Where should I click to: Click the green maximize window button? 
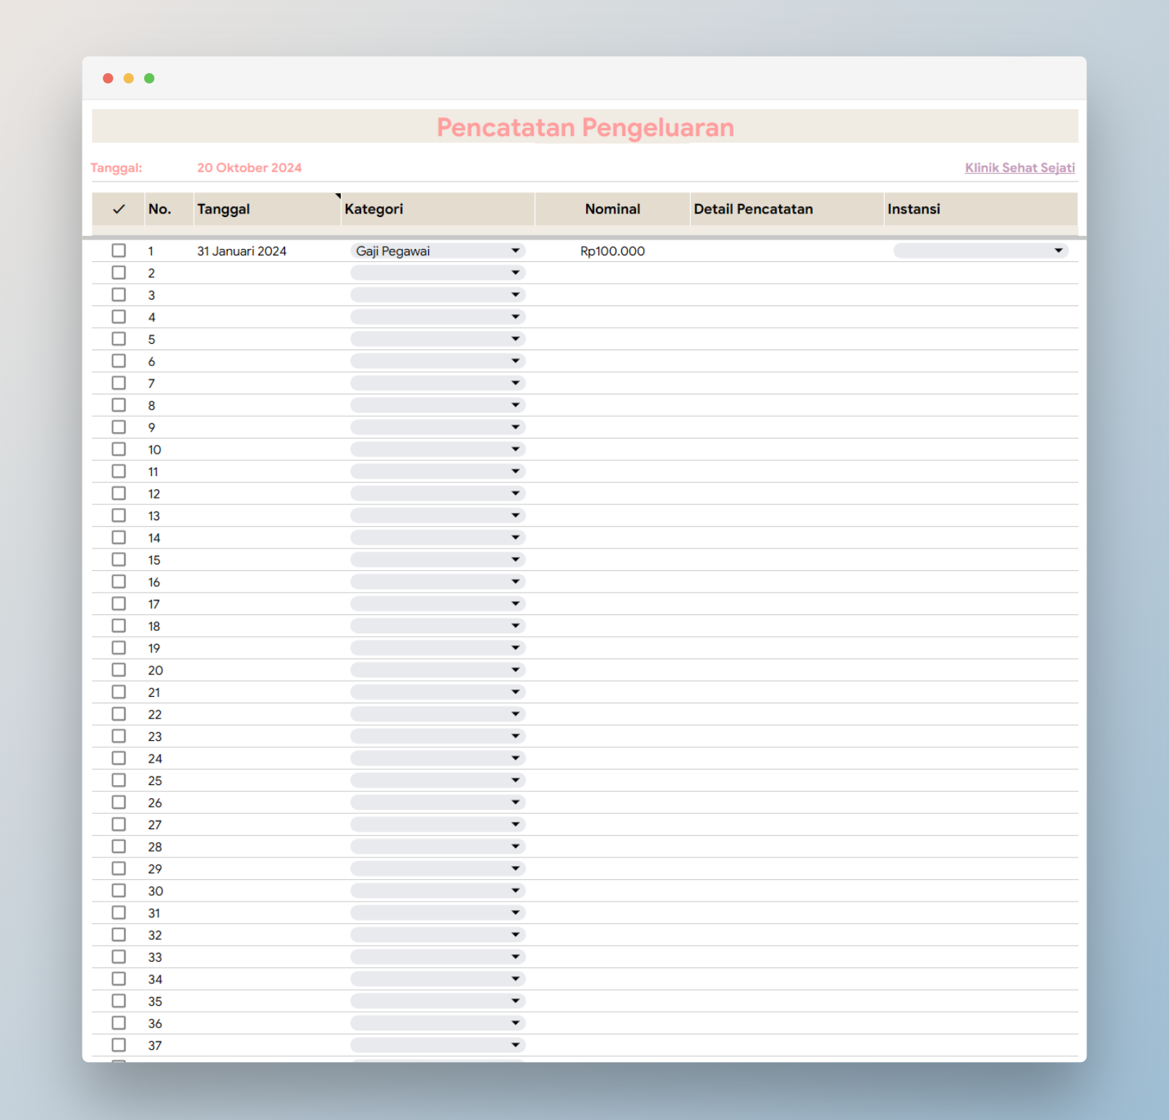coord(149,78)
